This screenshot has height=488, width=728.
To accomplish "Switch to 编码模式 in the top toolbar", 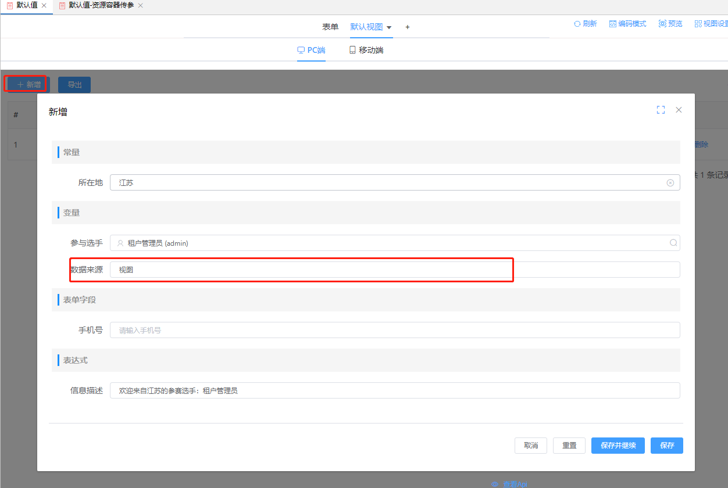I will (x=627, y=24).
